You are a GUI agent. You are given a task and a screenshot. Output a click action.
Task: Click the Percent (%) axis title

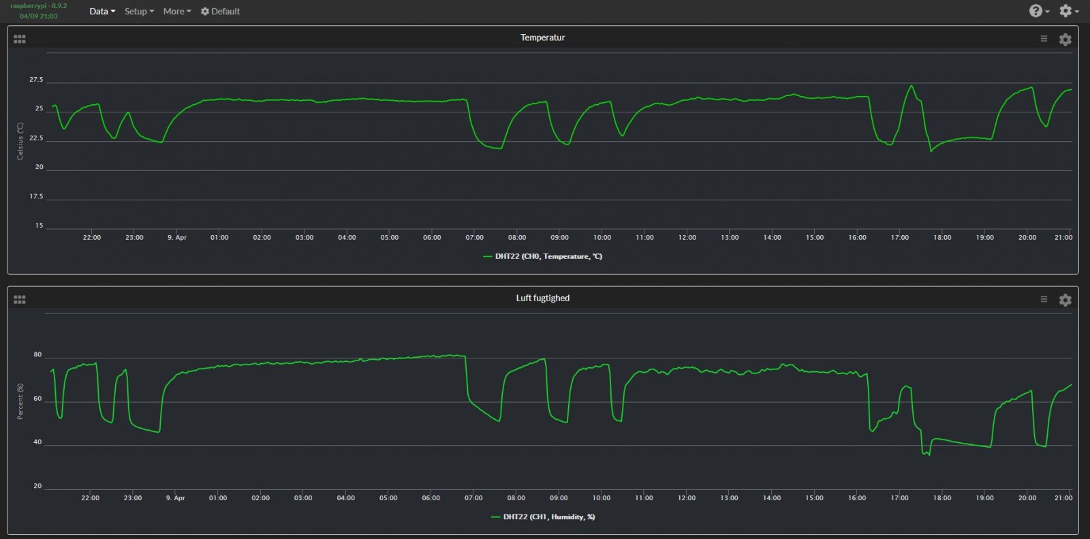pos(20,401)
